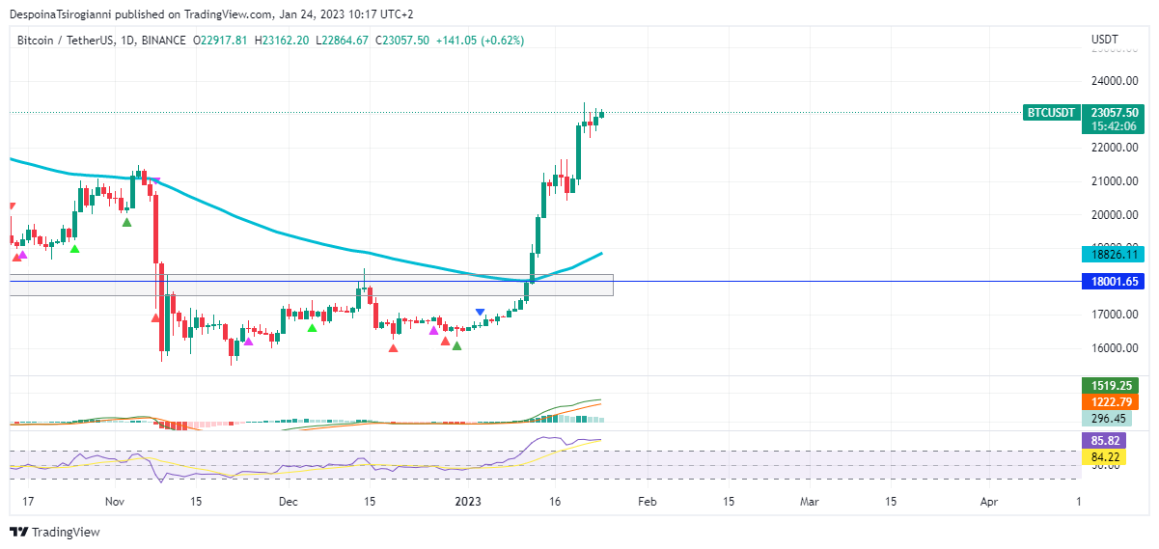Image resolution: width=1159 pixels, height=549 pixels.
Task: Click the 15:42:06 bar countdown timer
Action: click(x=1112, y=126)
